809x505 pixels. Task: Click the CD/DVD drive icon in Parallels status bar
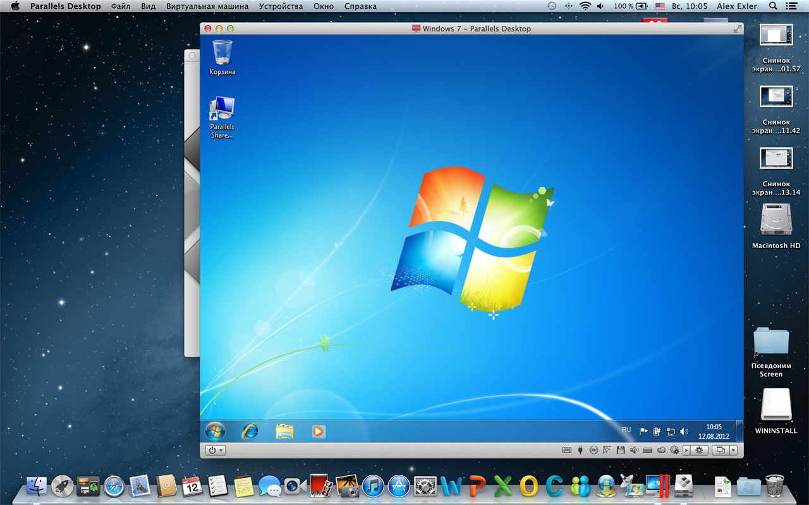pos(593,450)
